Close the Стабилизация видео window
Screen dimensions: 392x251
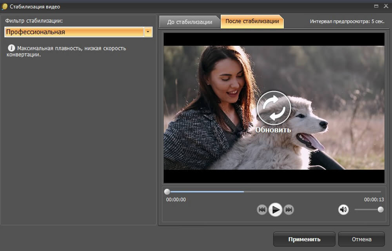click(386, 6)
